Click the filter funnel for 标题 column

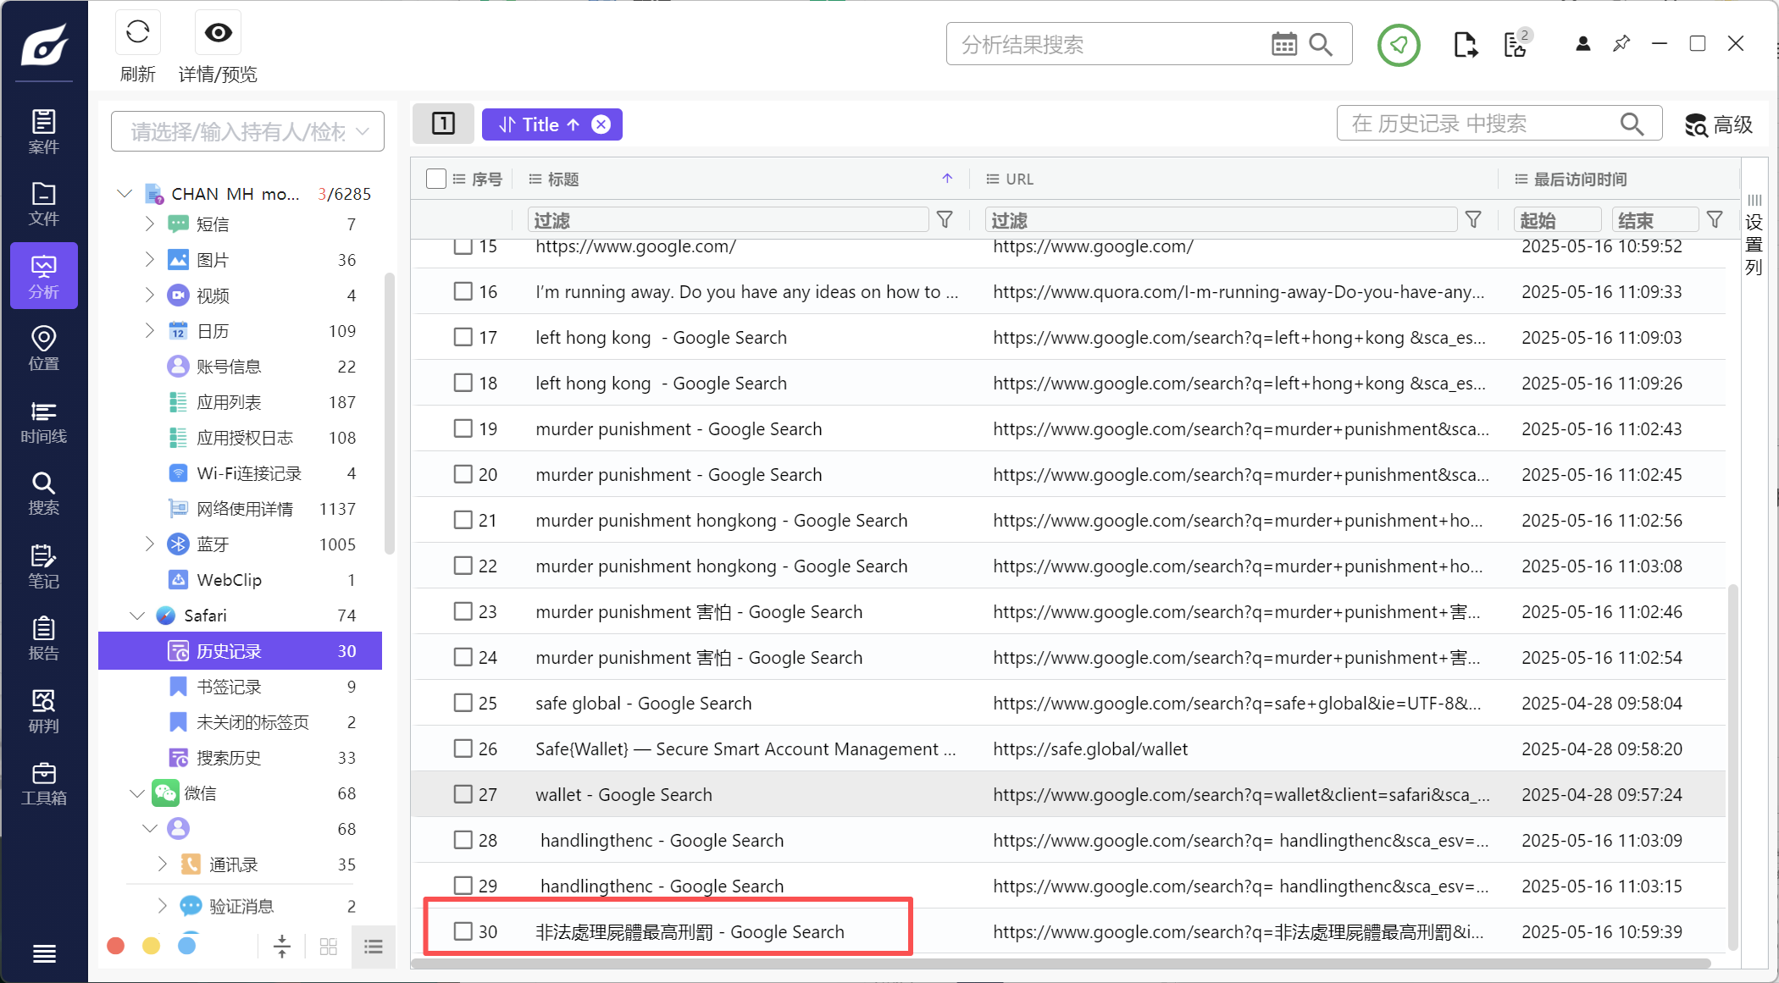945,220
